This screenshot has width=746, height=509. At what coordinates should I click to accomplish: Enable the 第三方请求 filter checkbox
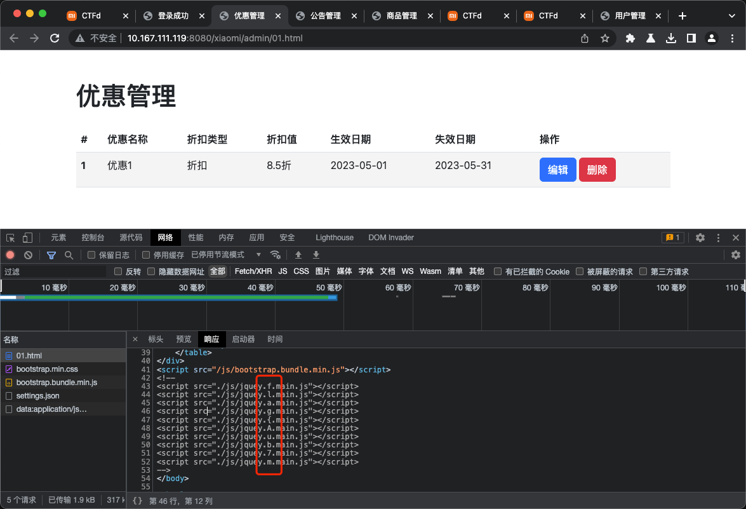(644, 271)
